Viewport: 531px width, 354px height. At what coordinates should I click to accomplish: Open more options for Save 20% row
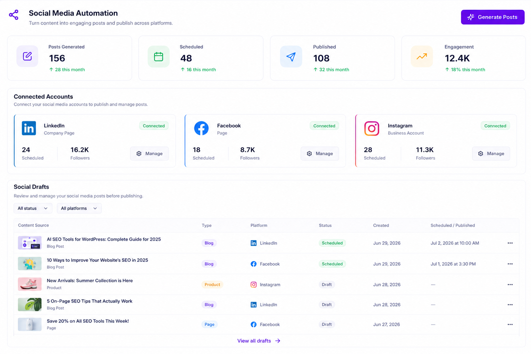[x=510, y=324]
